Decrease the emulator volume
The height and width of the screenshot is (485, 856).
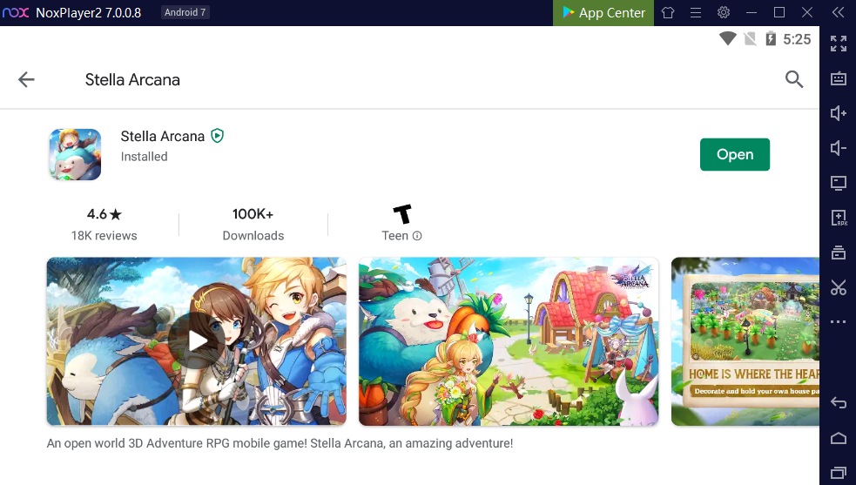(x=839, y=148)
